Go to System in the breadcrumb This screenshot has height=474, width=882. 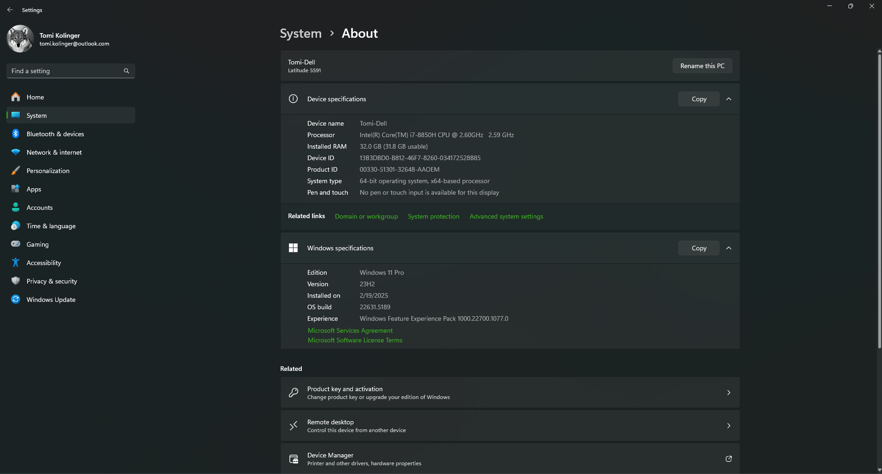click(301, 34)
